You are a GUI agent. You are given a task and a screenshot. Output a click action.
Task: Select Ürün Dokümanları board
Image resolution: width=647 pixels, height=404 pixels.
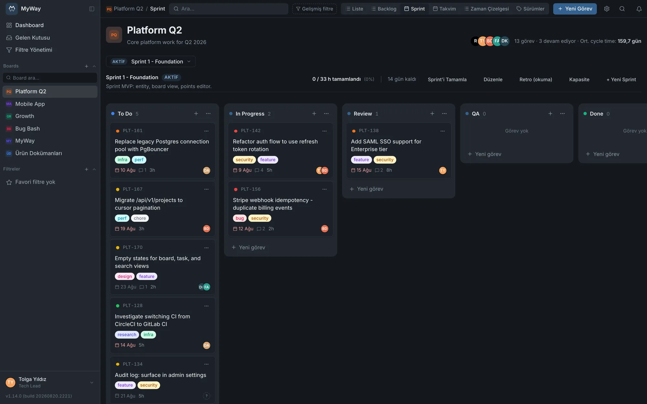tap(50, 153)
